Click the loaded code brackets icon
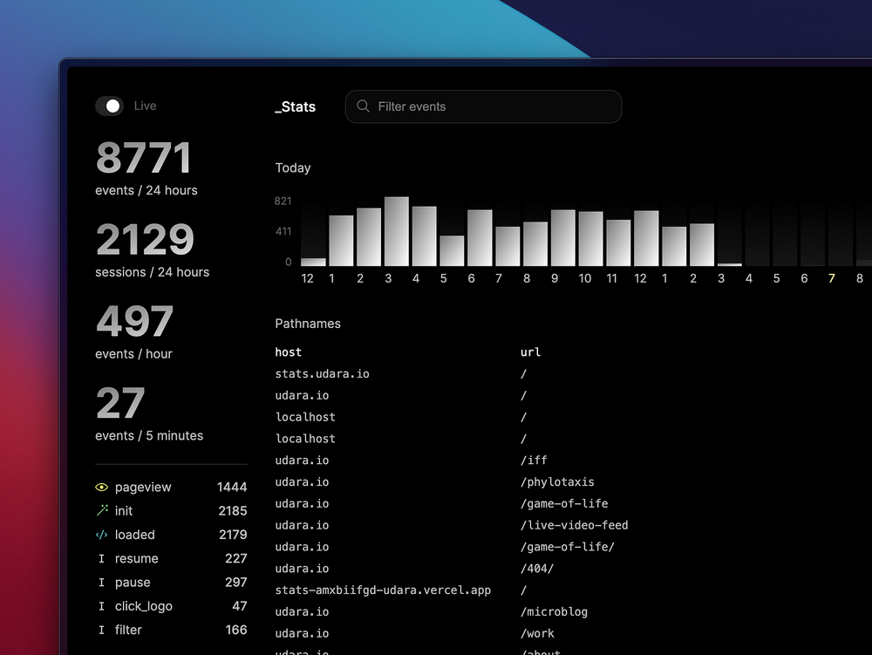872x655 pixels. tap(102, 535)
